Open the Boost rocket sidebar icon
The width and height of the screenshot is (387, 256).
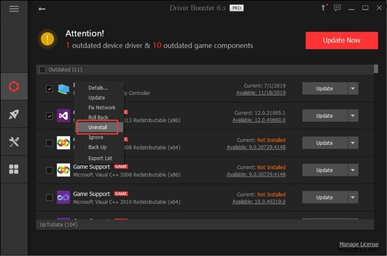point(14,114)
